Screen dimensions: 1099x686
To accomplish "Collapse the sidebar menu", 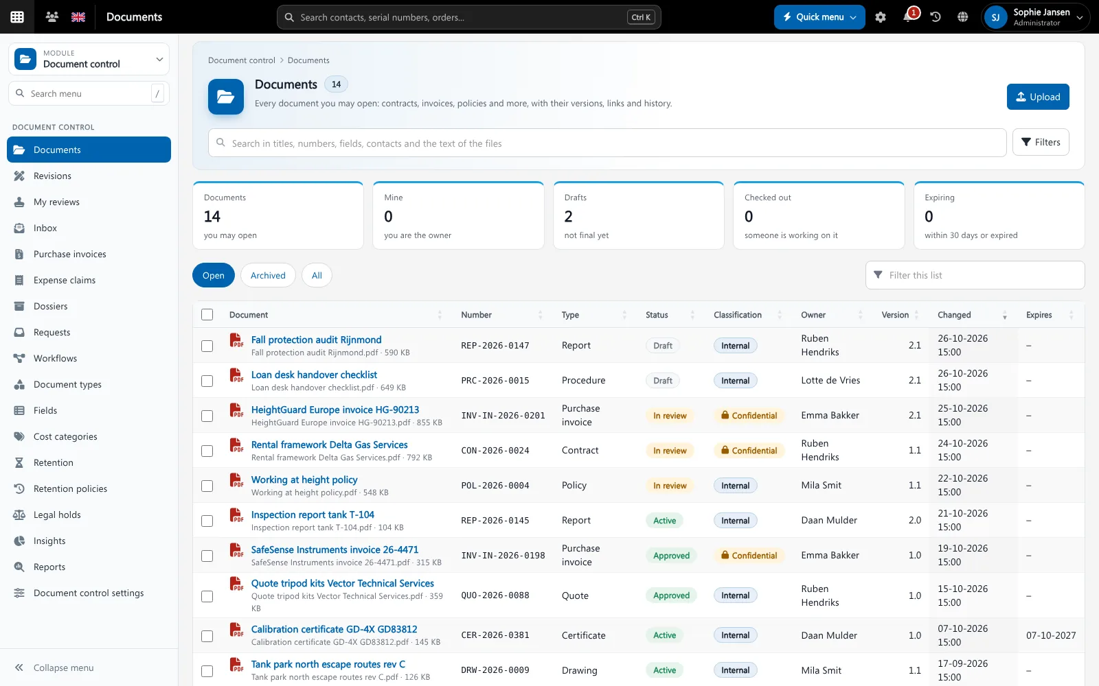I will click(89, 667).
